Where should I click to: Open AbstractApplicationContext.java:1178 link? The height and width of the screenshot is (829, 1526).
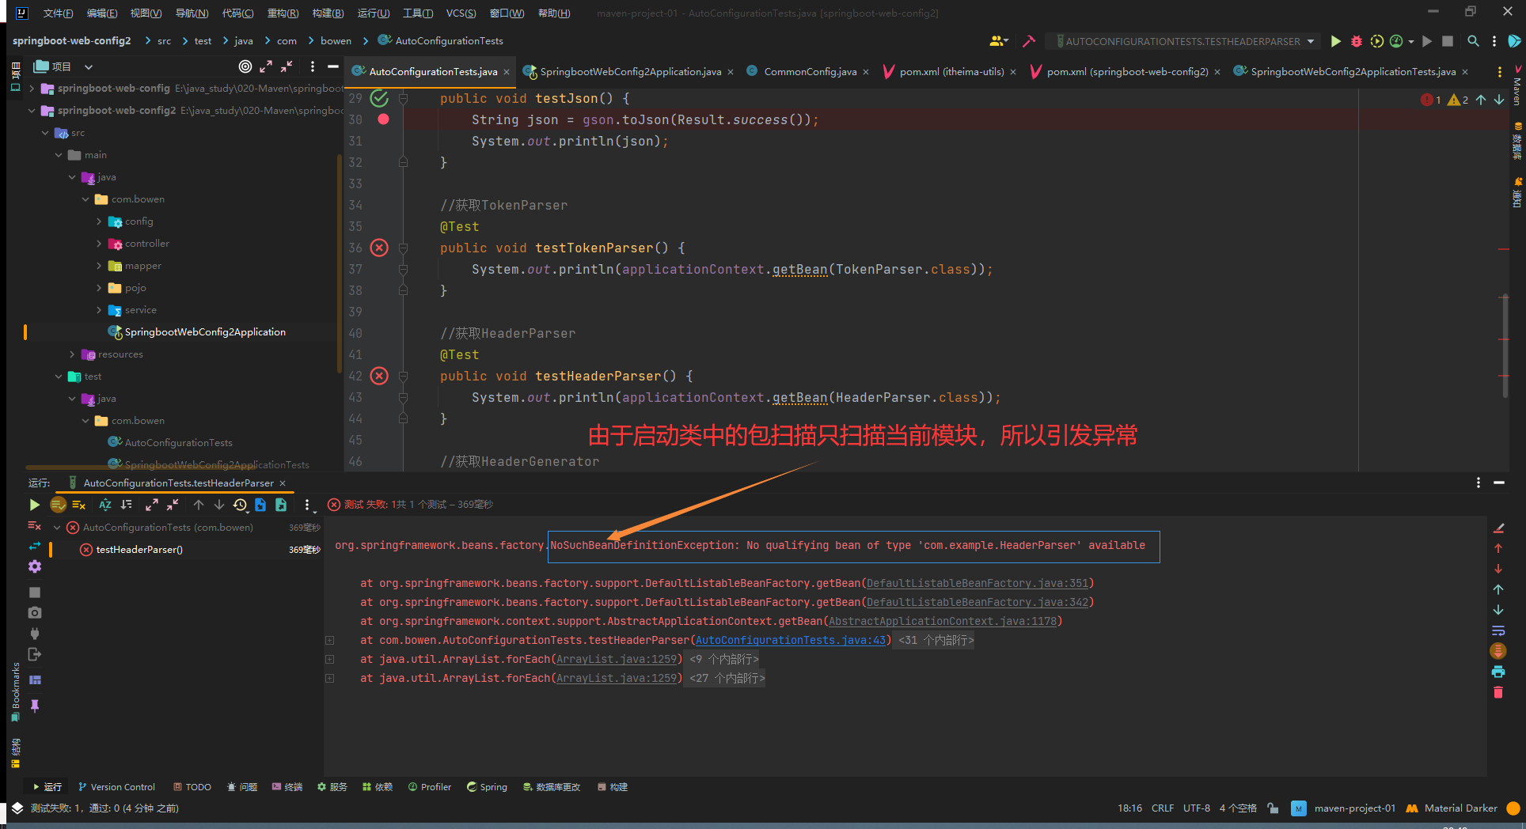tap(943, 622)
